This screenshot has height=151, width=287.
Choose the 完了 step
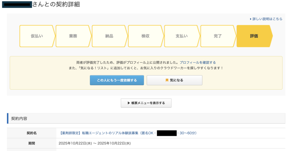217,36
